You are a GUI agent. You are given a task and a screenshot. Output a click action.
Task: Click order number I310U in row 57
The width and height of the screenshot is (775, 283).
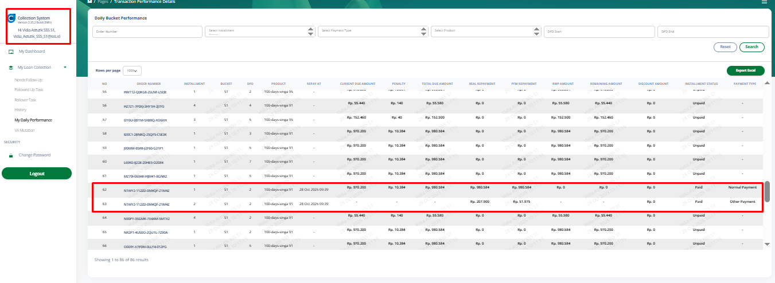[145, 120]
